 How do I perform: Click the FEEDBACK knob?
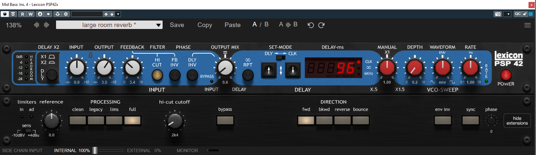132,68
